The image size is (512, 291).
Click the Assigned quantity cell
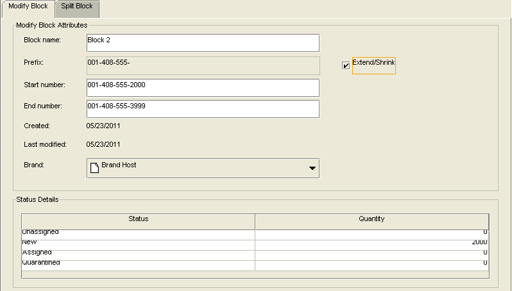point(371,255)
